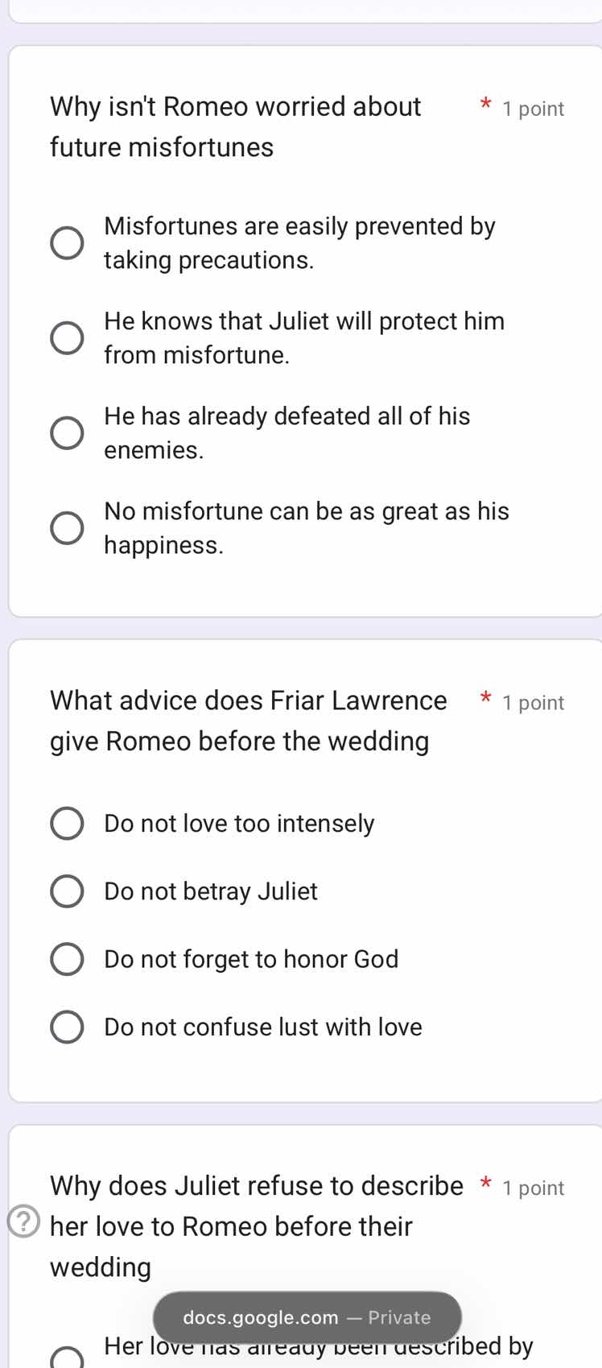Click the "Private" label in the URL pill
The height and width of the screenshot is (1368, 602).
pos(399,1318)
